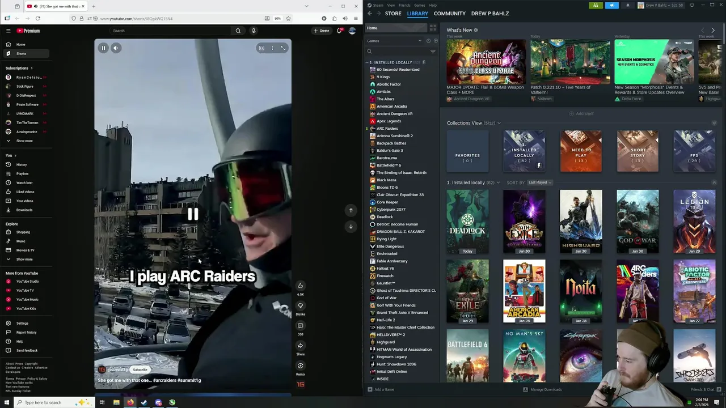Open the Deadlock game cover
The height and width of the screenshot is (408, 726).
coord(467,222)
